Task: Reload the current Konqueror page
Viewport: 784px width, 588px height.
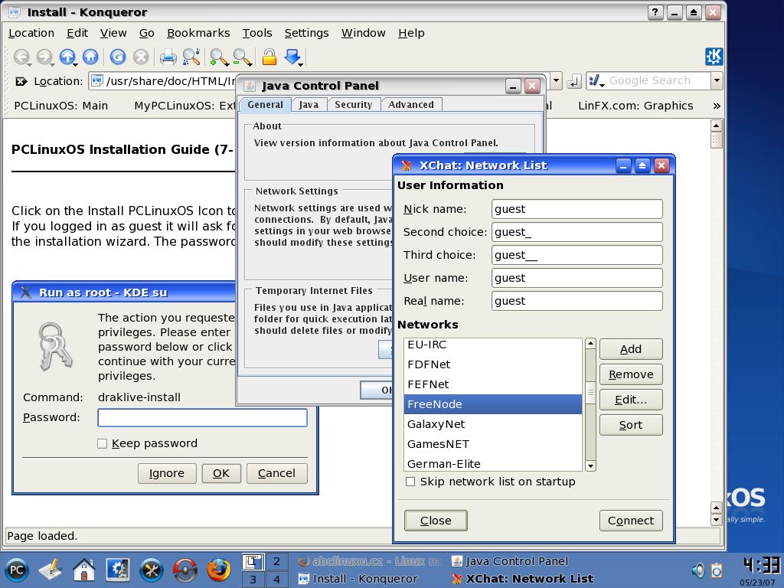Action: (x=117, y=57)
